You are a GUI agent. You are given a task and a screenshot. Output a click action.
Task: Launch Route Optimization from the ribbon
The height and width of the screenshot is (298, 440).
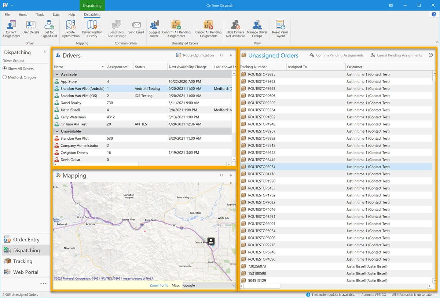pos(70,29)
